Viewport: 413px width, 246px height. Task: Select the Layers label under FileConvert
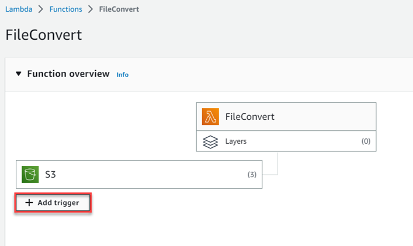[236, 141]
